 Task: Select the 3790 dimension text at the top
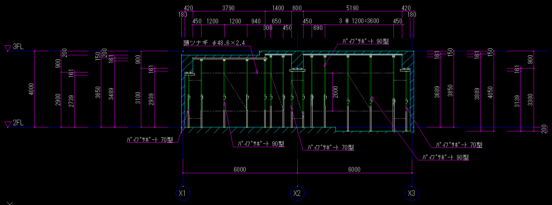coord(228,8)
